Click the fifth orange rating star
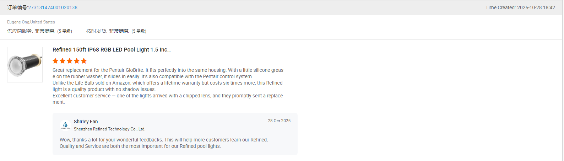Image resolution: width=564 pixels, height=161 pixels. tap(84, 61)
